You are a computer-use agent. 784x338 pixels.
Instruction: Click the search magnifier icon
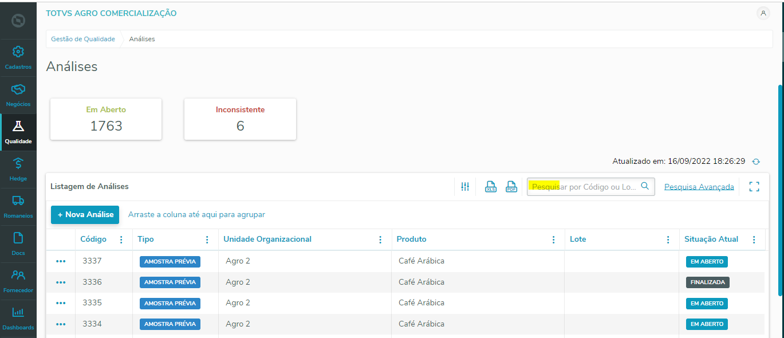tap(645, 186)
